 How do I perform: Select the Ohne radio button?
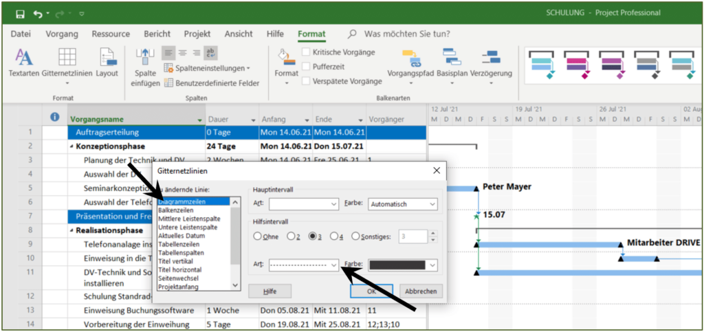point(258,236)
